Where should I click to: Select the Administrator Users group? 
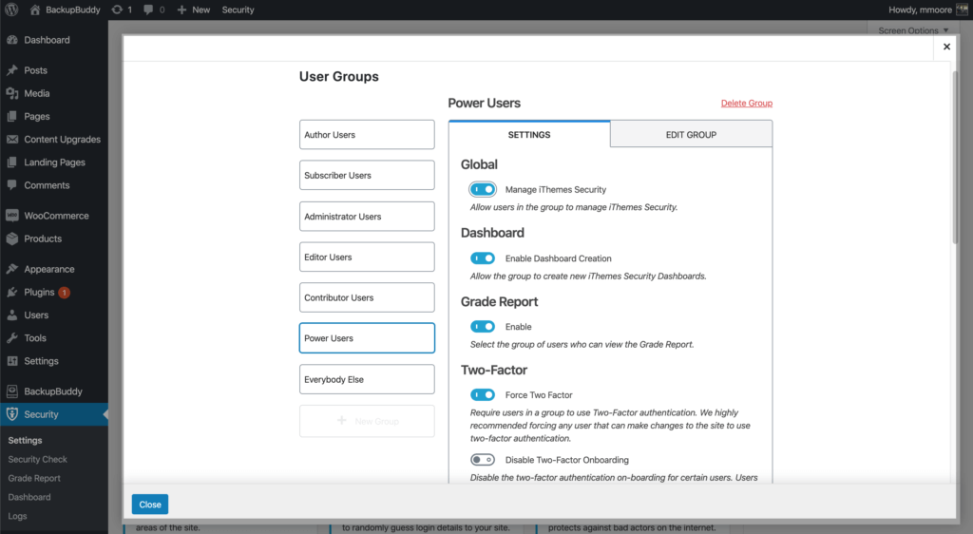(x=367, y=217)
